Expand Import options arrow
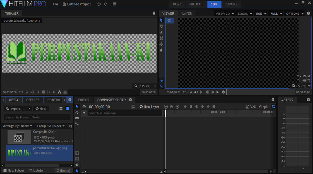The image size is (313, 174). 29,109
